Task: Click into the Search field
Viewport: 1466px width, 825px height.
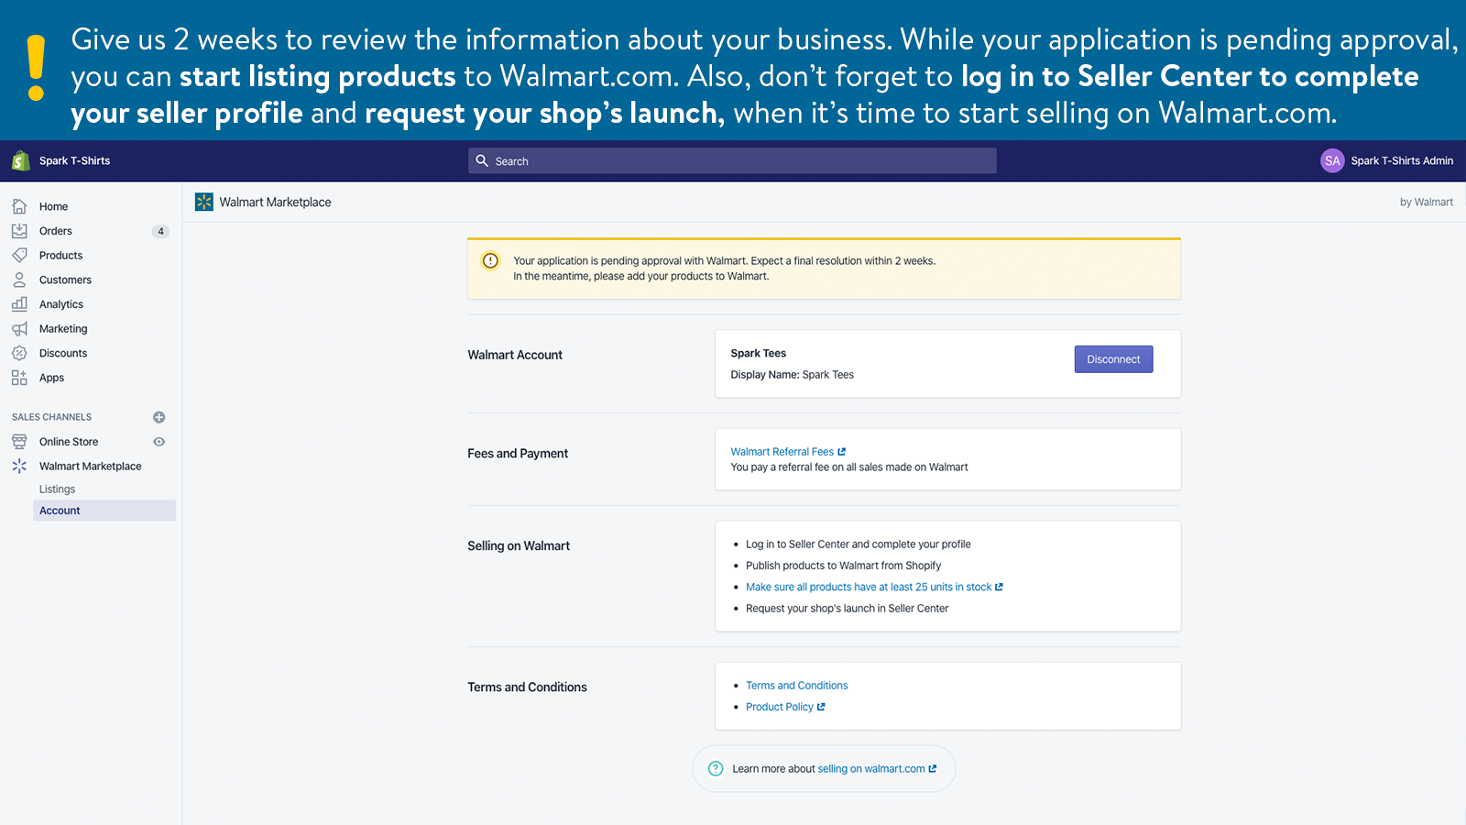Action: click(x=733, y=161)
